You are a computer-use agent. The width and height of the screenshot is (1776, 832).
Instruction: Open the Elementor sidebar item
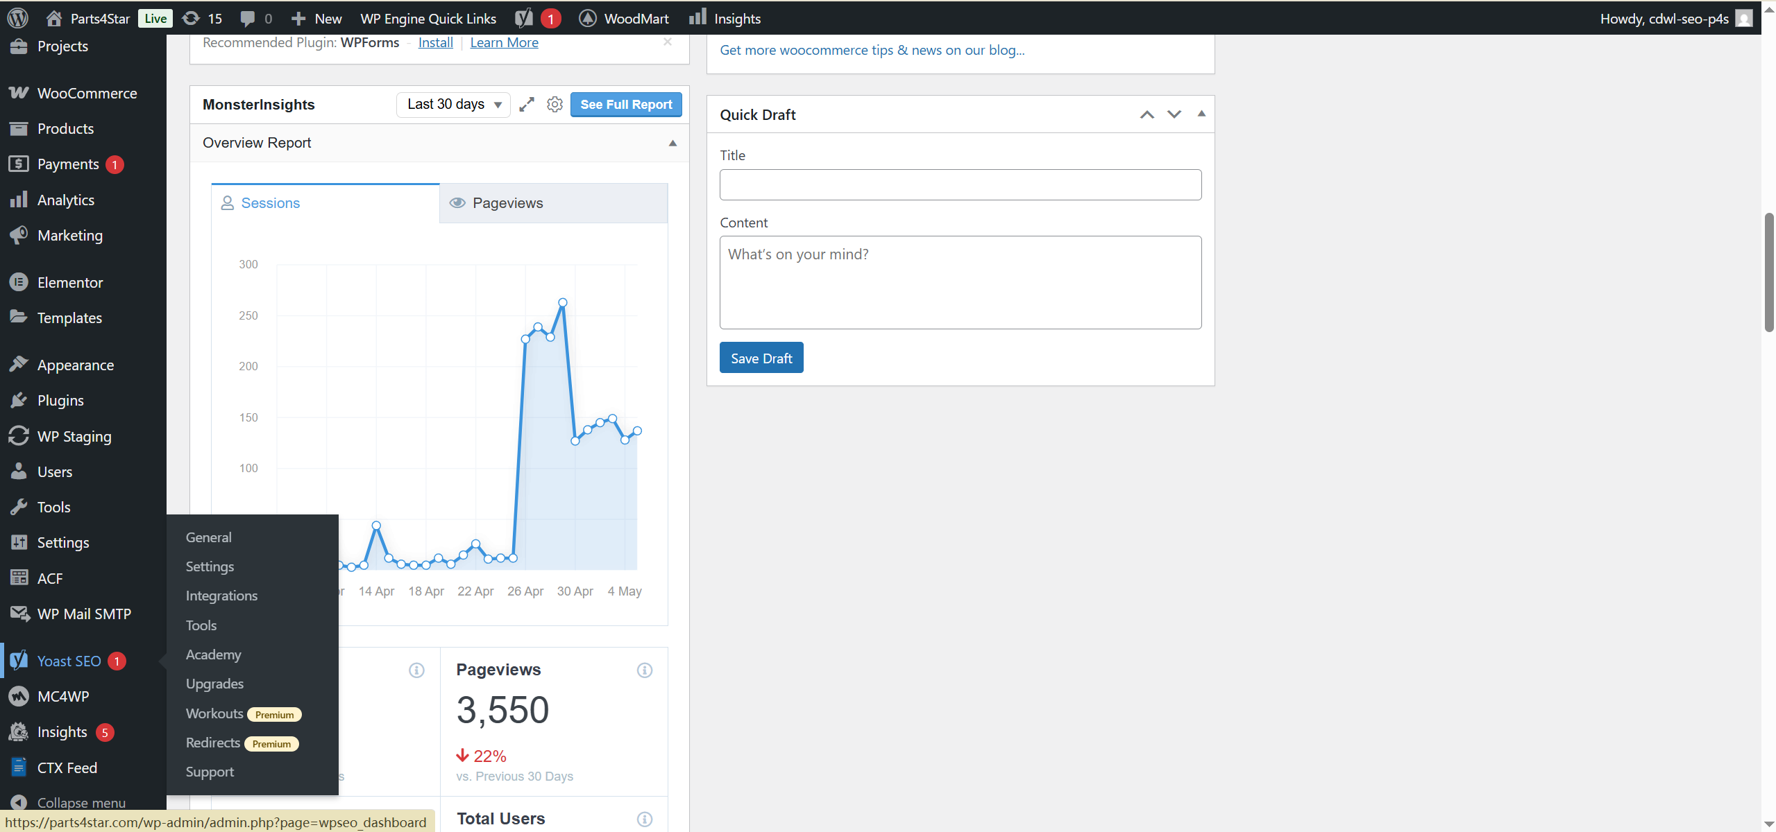click(x=69, y=282)
